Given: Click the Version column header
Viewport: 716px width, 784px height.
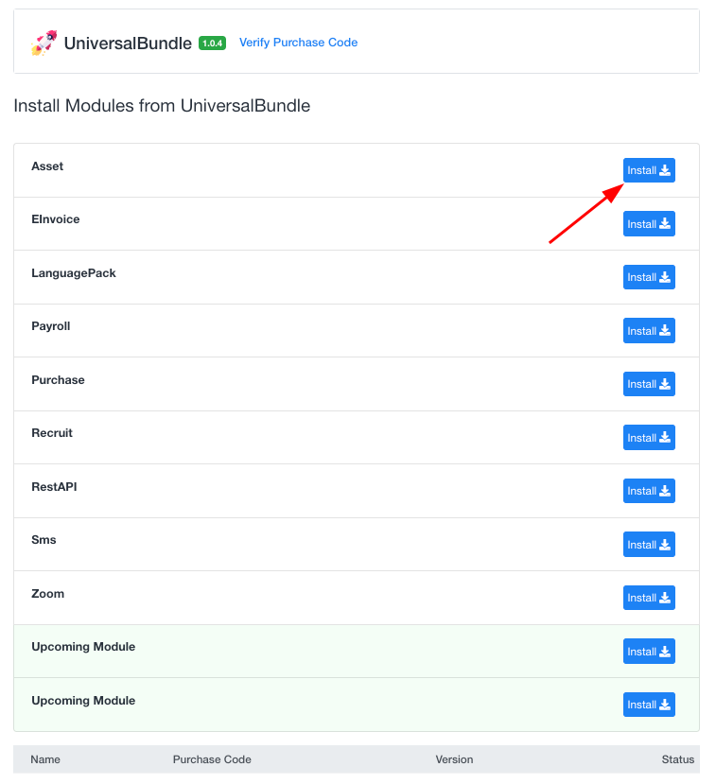Looking at the screenshot, I should (x=454, y=759).
